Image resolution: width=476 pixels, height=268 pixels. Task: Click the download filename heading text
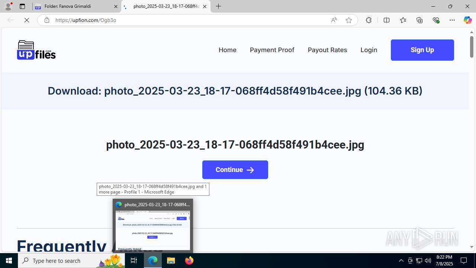[x=235, y=91]
